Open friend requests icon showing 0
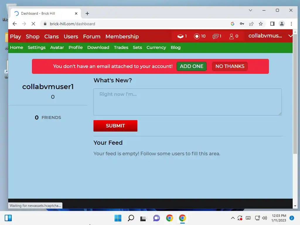300x225 pixels. click(x=231, y=36)
